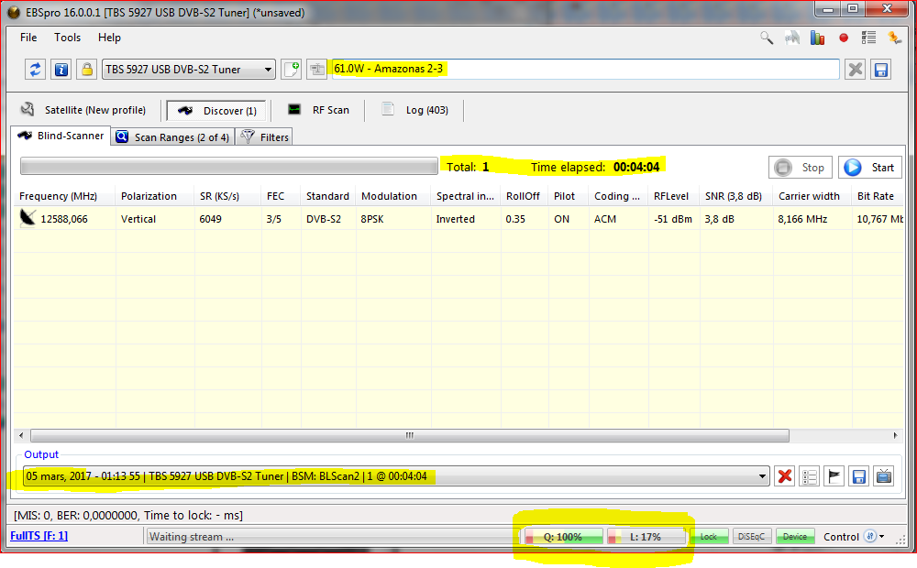This screenshot has height=568, width=917.
Task: Click the flag icon in Output row
Action: 834,475
